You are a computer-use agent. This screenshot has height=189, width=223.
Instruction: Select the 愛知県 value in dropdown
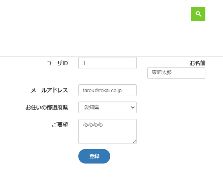[92, 107]
